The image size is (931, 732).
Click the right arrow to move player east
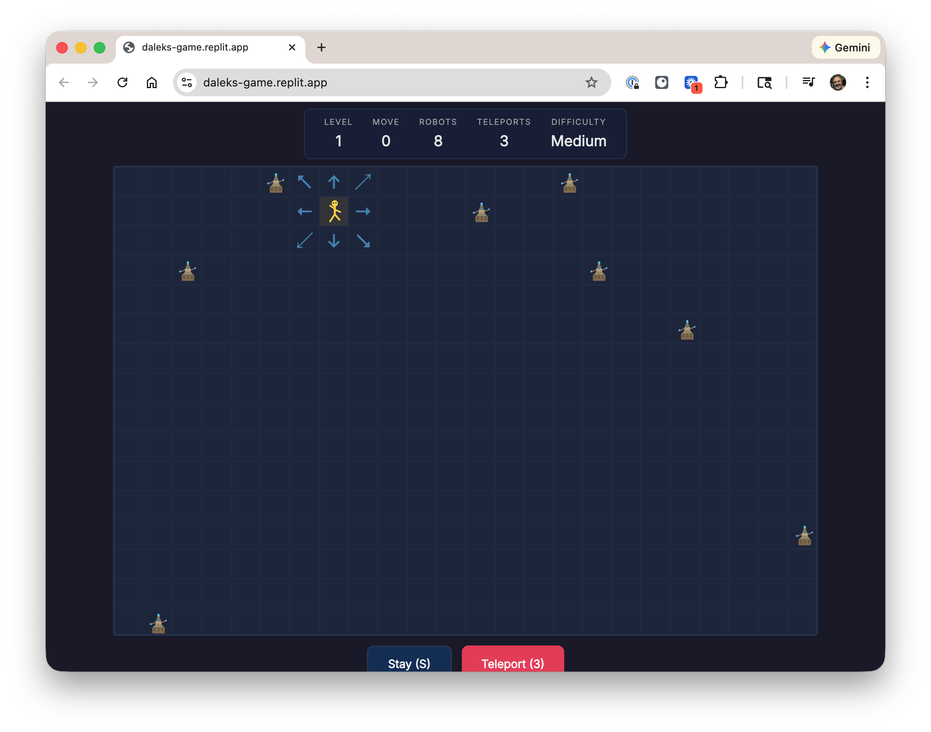(363, 211)
